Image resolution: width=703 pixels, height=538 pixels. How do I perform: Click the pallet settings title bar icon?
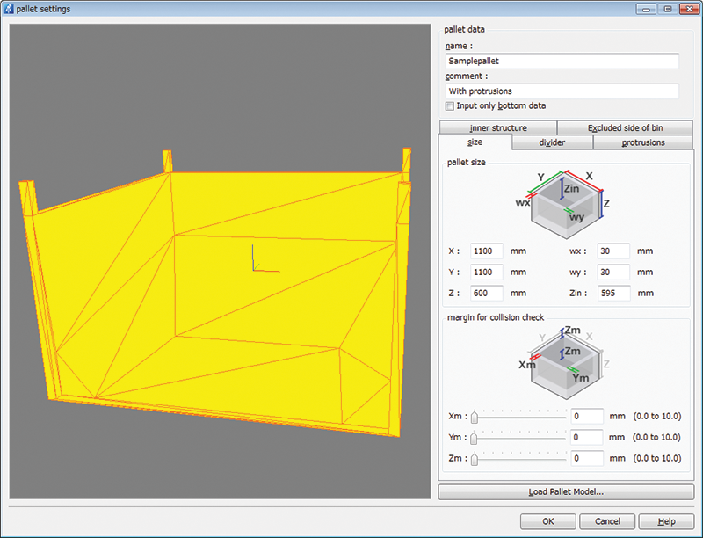10,9
